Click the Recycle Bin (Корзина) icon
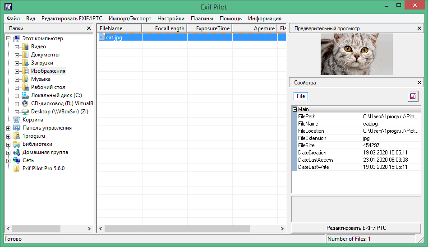Viewport: 428px width, 247px height. click(17, 120)
